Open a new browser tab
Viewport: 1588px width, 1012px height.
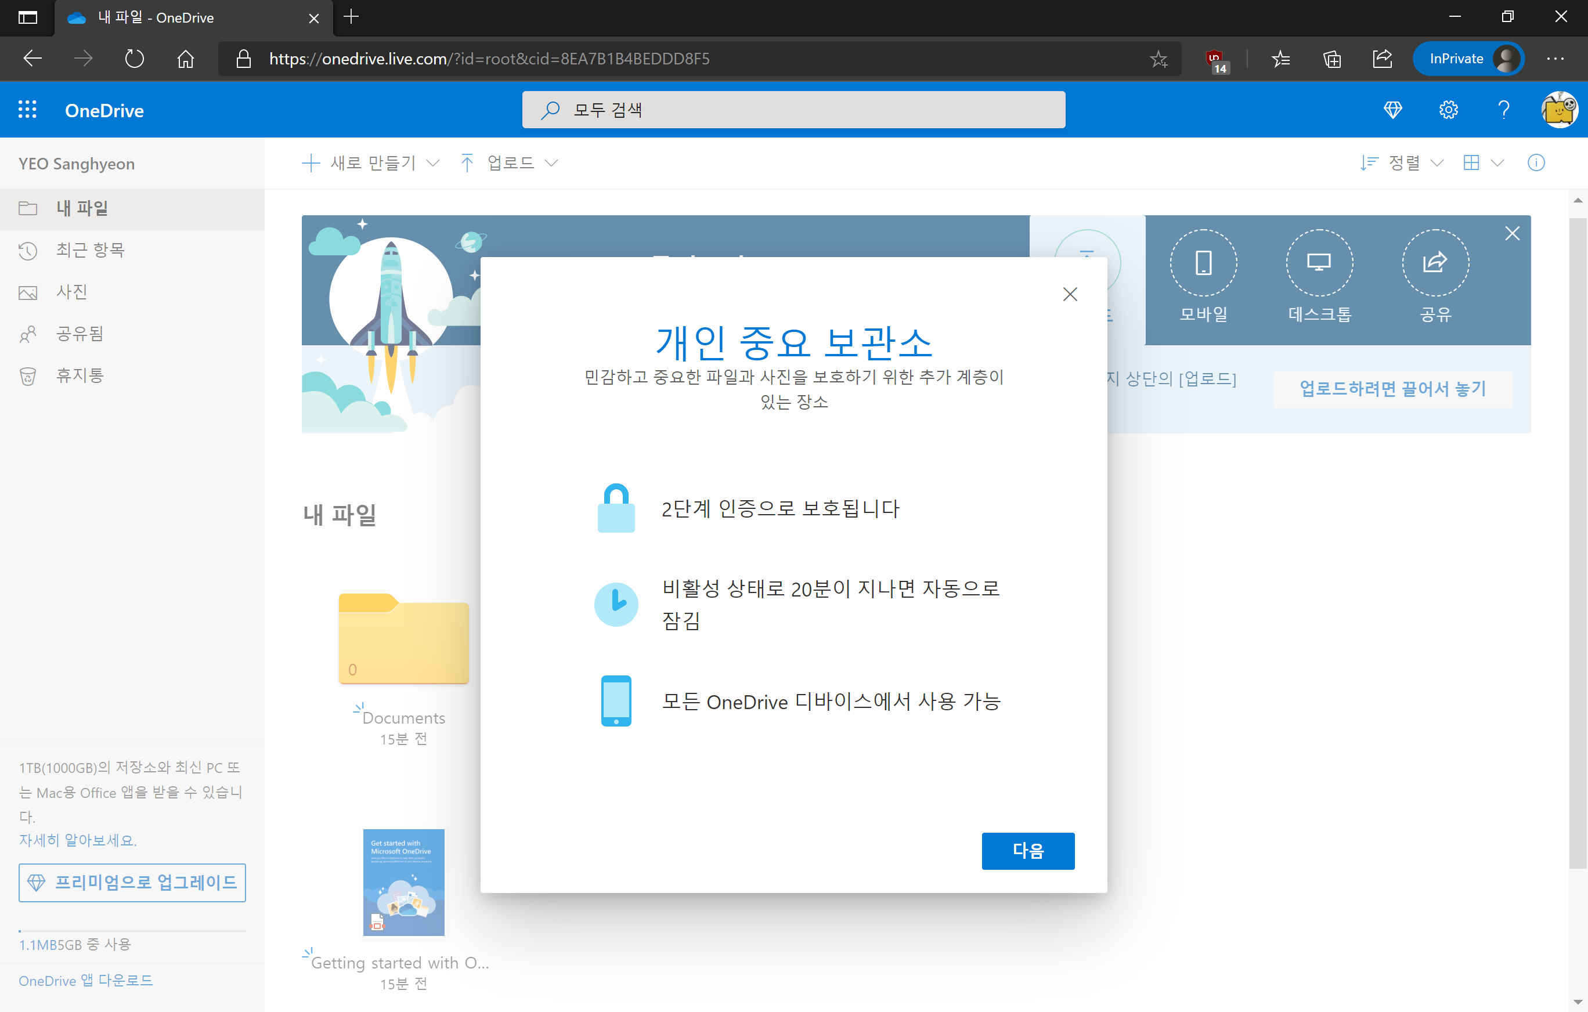click(x=352, y=16)
